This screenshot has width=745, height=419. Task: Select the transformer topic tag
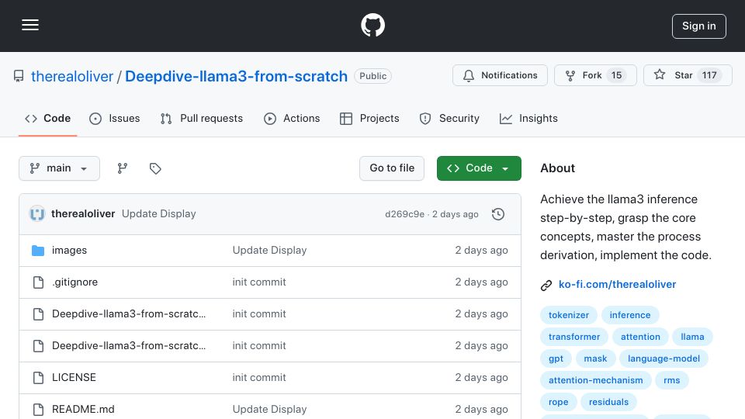574,337
